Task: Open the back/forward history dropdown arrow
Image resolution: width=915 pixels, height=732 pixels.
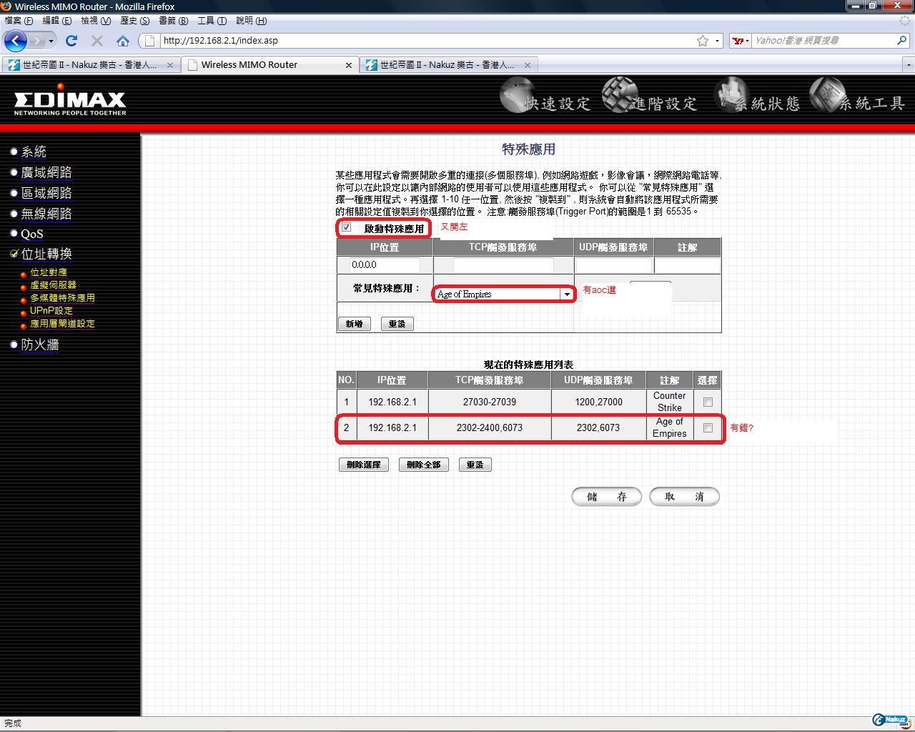Action: (51, 41)
